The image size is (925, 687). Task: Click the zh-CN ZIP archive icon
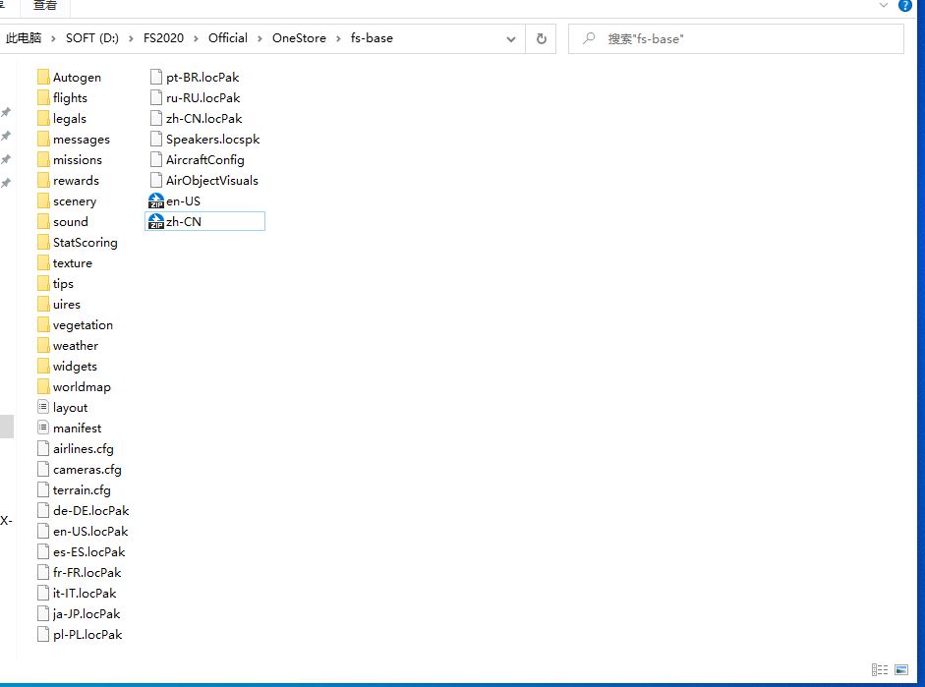point(155,222)
